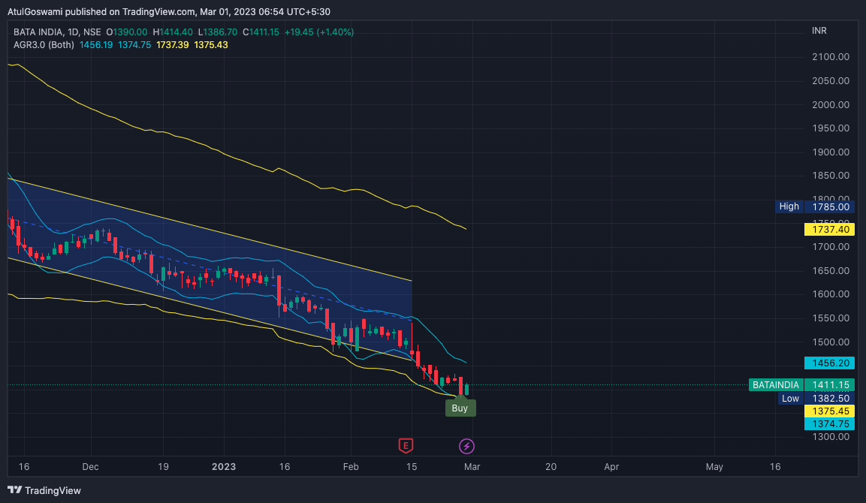Viewport: 866px width, 503px height.
Task: Click the yellow 1375.45 price label
Action: (x=829, y=411)
